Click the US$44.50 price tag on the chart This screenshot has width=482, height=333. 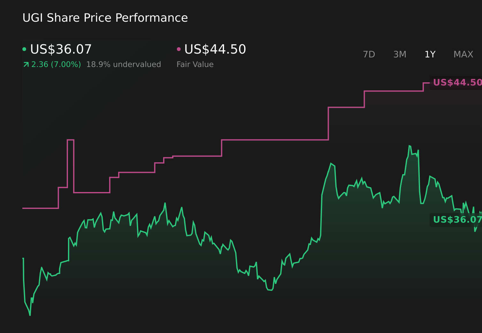click(x=457, y=82)
